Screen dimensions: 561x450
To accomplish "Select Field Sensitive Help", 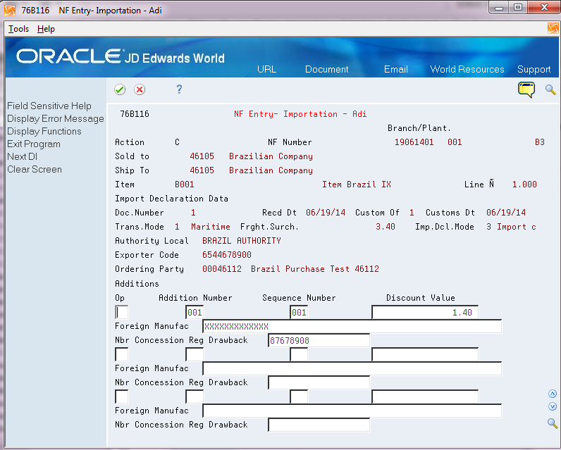I will (49, 106).
